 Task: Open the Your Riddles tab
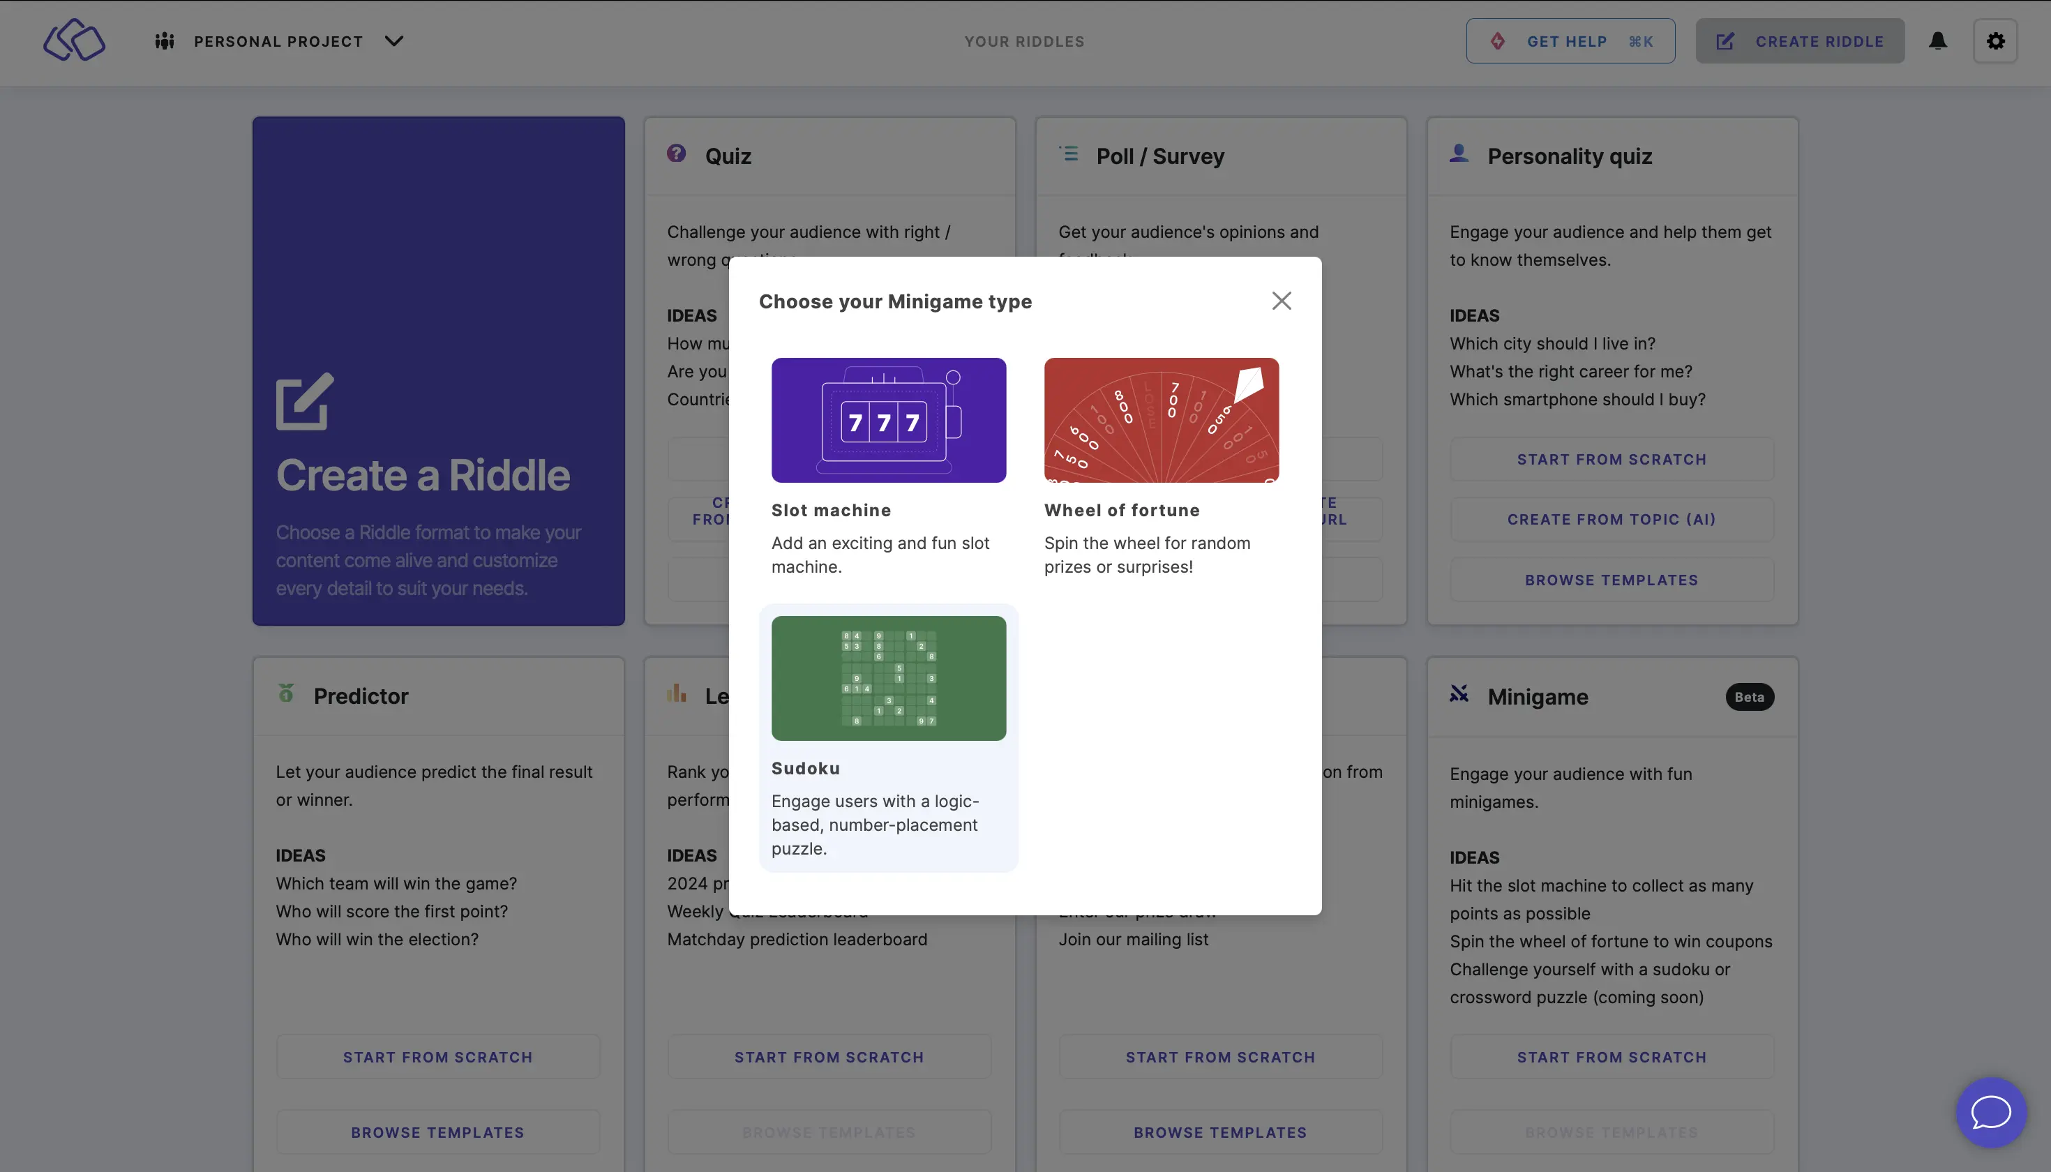pos(1024,41)
